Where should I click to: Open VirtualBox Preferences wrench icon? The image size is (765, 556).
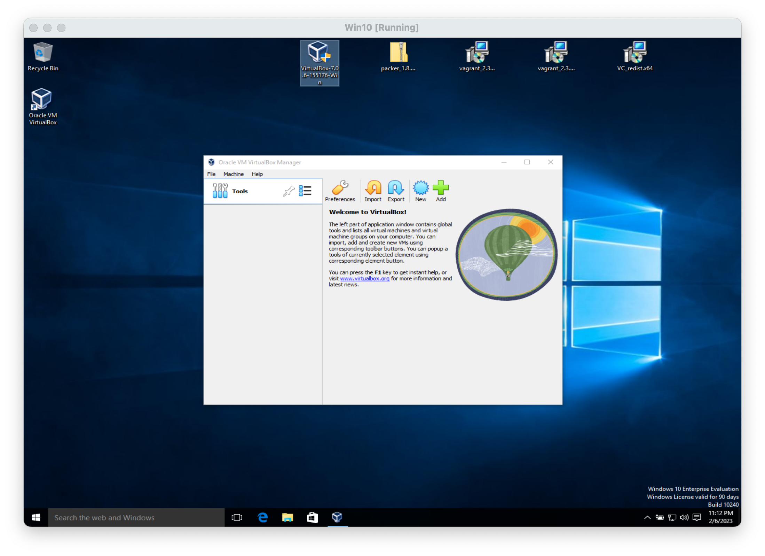(x=340, y=191)
